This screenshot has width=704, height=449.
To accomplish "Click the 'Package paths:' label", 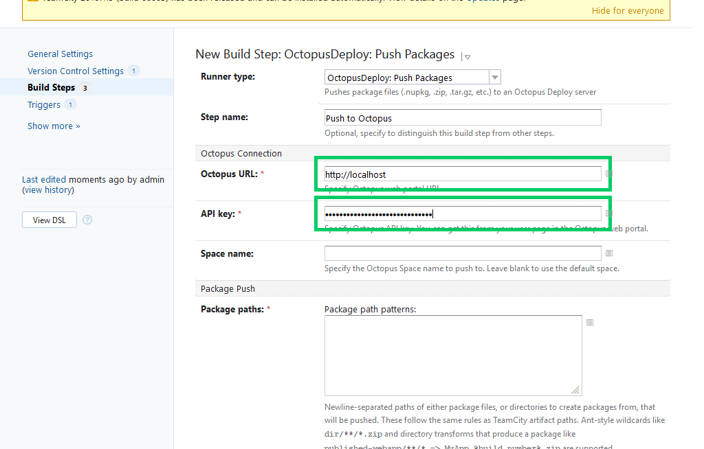I will click(232, 310).
